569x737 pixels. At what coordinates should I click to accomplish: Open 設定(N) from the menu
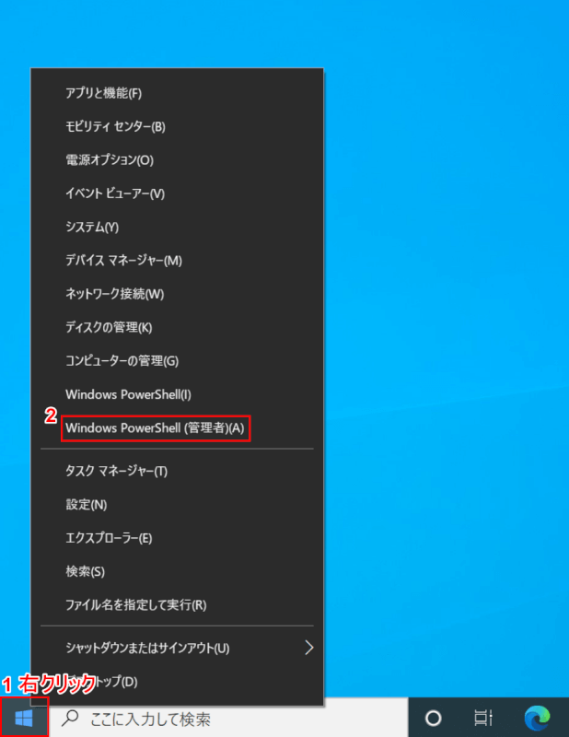(x=177, y=504)
